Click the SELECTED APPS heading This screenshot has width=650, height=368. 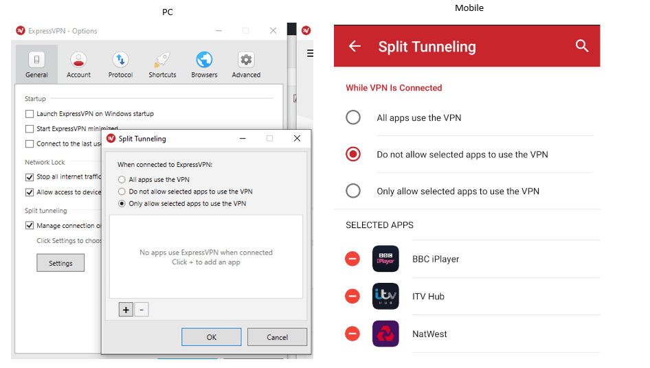point(380,225)
